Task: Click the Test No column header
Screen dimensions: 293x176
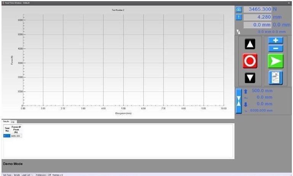Action: tap(7, 129)
